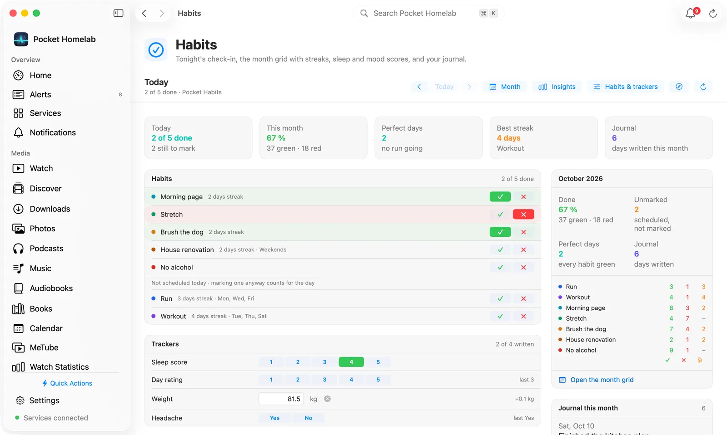This screenshot has height=435, width=727.
Task: Mark No alcohol as missed
Action: click(x=523, y=268)
